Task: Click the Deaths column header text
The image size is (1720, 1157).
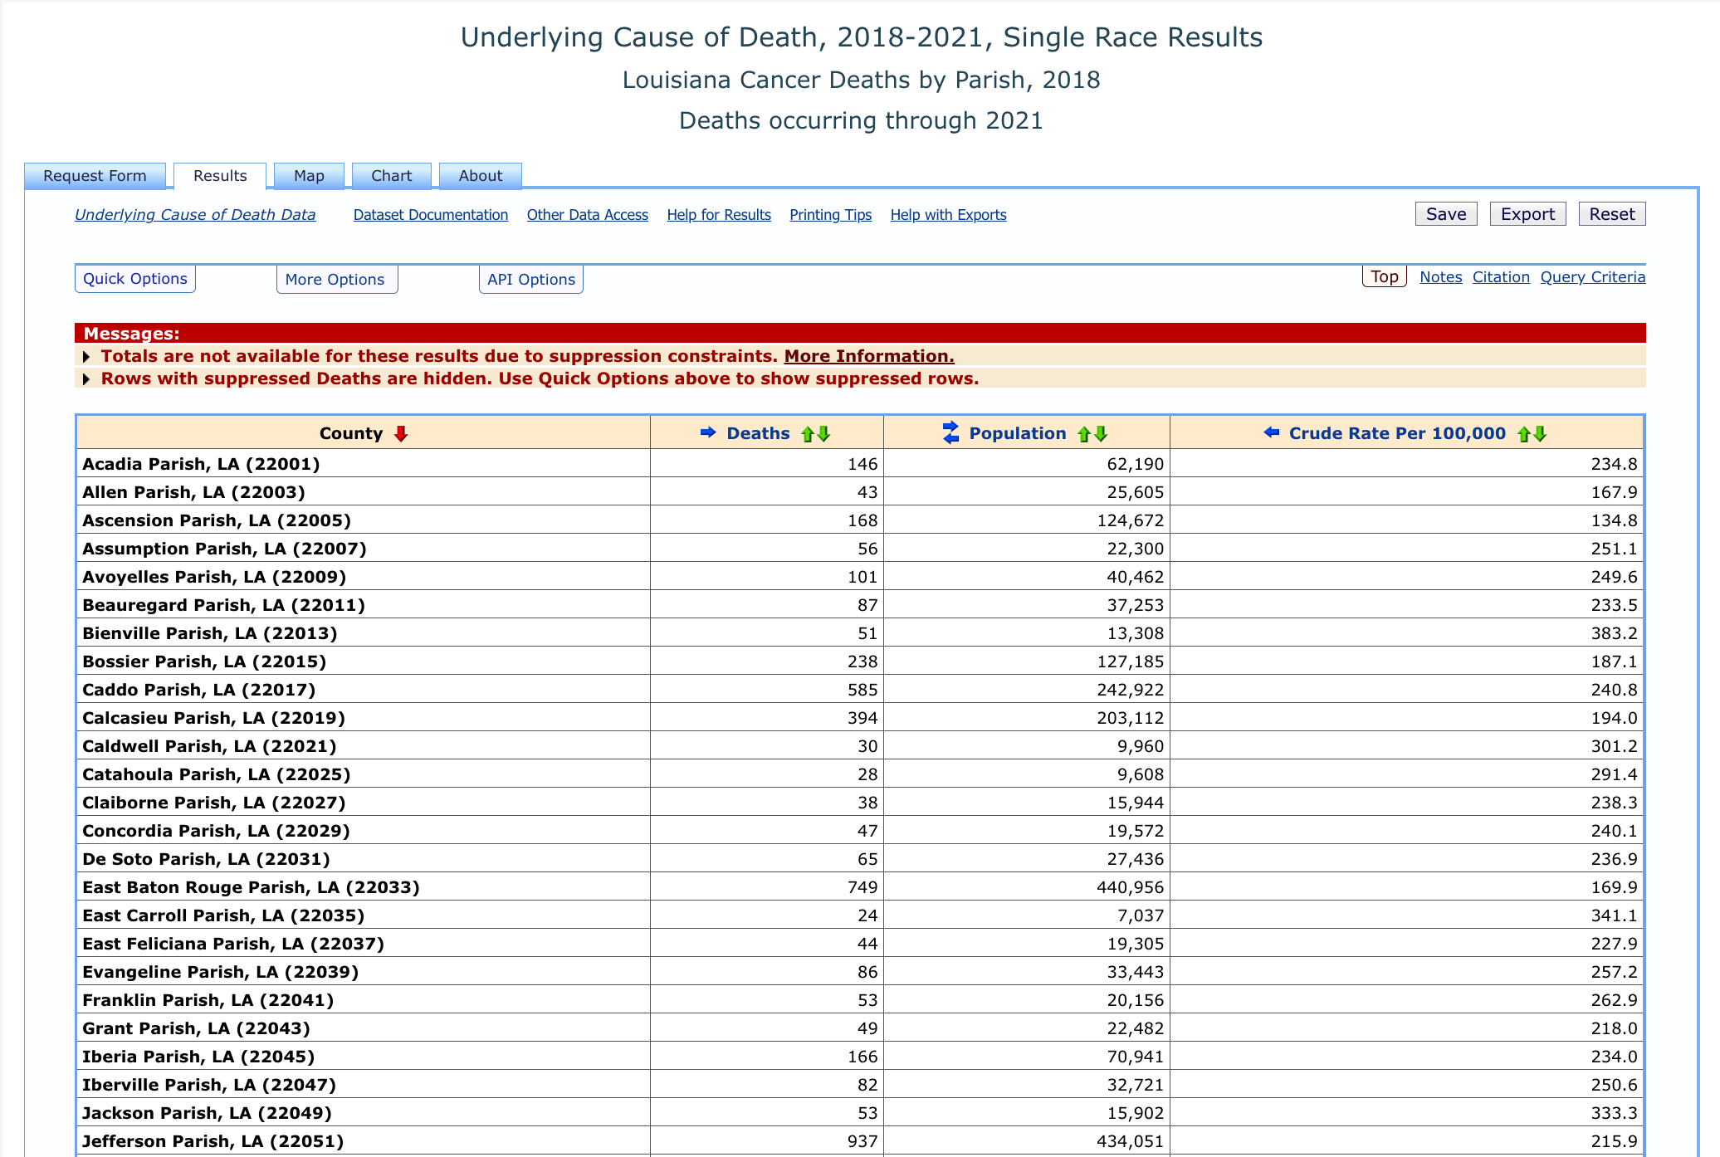Action: pos(758,433)
